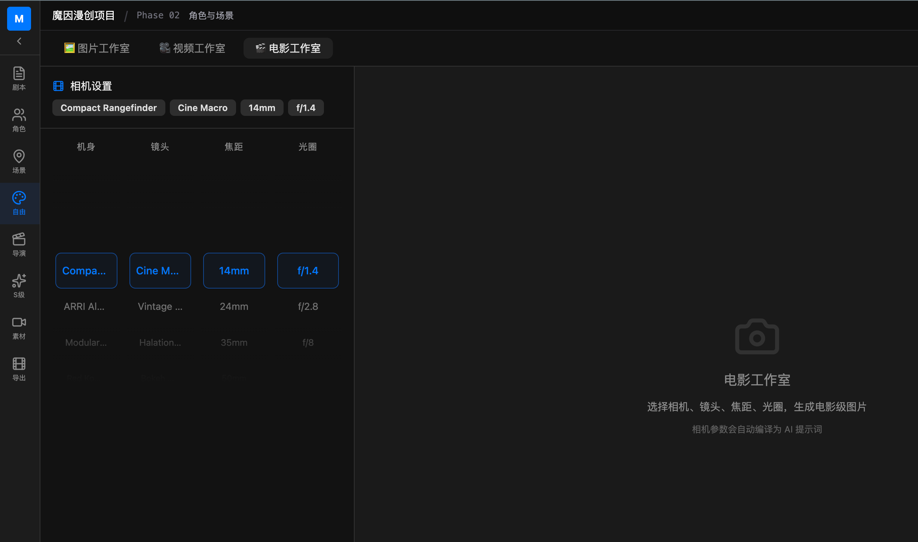The image size is (918, 542).
Task: Click the blue M logo icon
Action: (19, 18)
